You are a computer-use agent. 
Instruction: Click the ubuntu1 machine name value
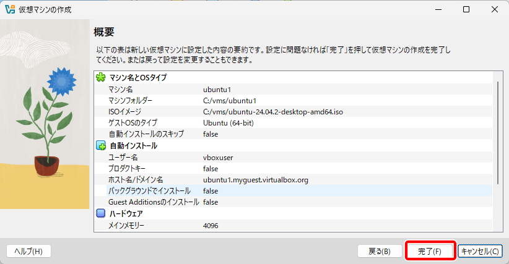(217, 90)
